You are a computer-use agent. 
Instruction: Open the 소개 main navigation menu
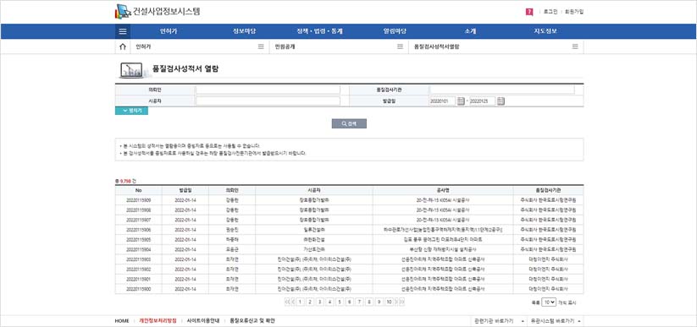pos(470,31)
